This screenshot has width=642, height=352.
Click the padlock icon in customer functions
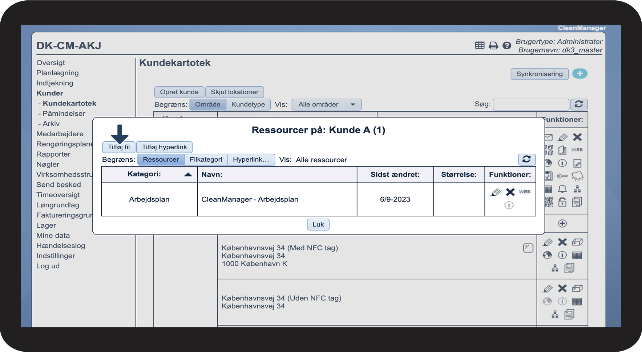562,202
